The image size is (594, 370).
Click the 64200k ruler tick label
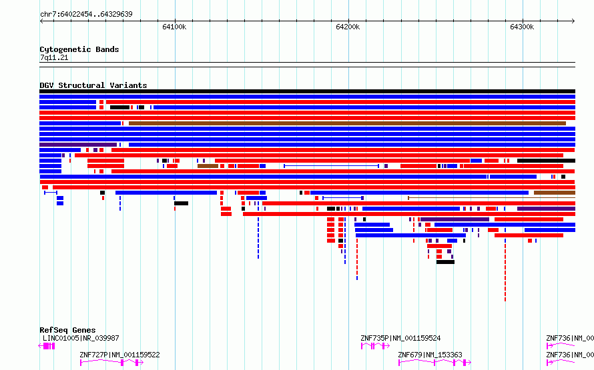tap(348, 27)
